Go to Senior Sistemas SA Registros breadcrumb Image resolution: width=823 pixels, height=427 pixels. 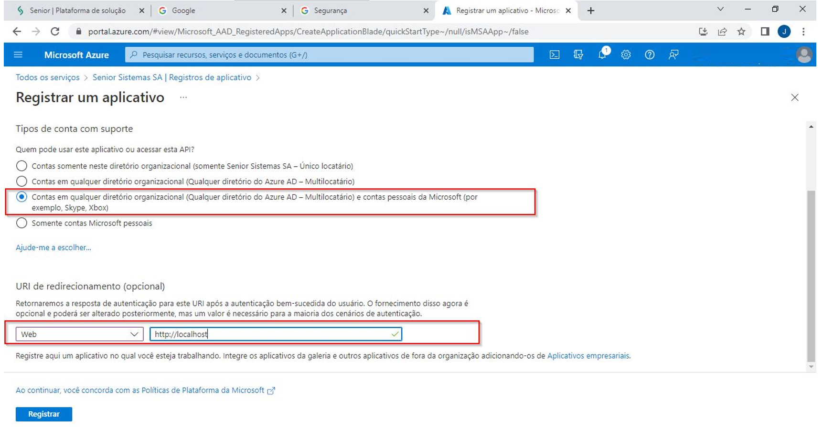click(172, 77)
